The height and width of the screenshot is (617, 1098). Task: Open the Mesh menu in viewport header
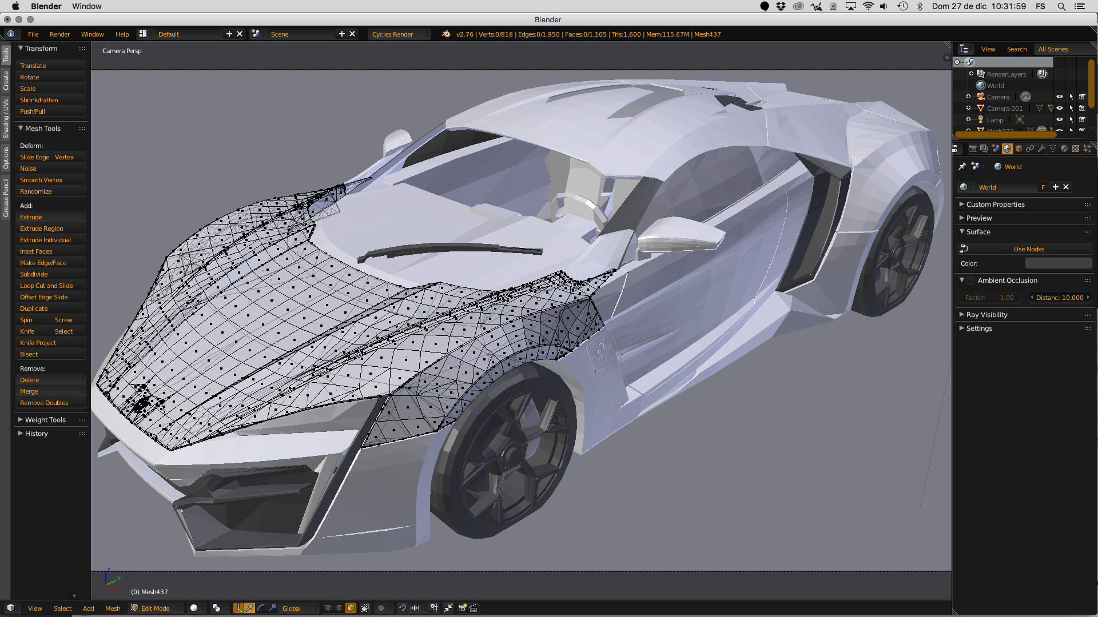coord(113,608)
